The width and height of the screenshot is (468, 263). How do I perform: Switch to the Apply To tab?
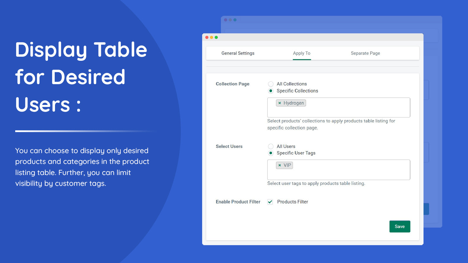302,53
